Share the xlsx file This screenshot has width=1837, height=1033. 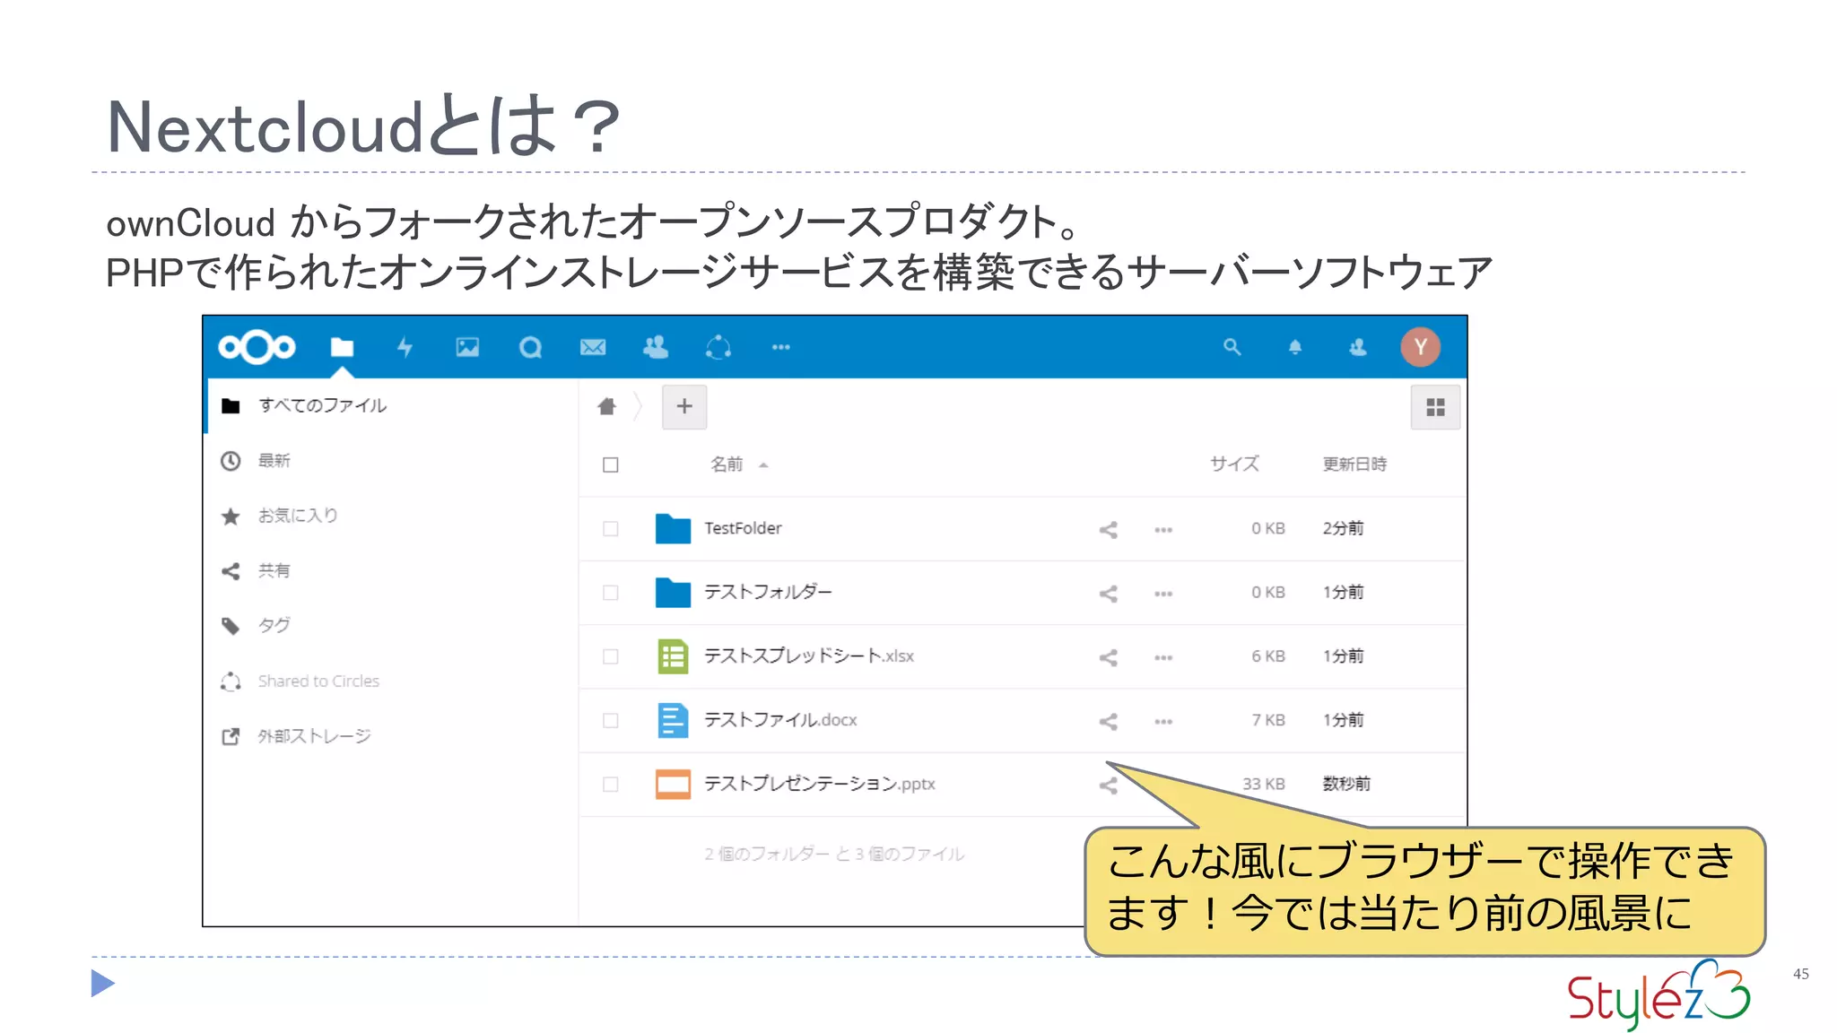point(1109,657)
